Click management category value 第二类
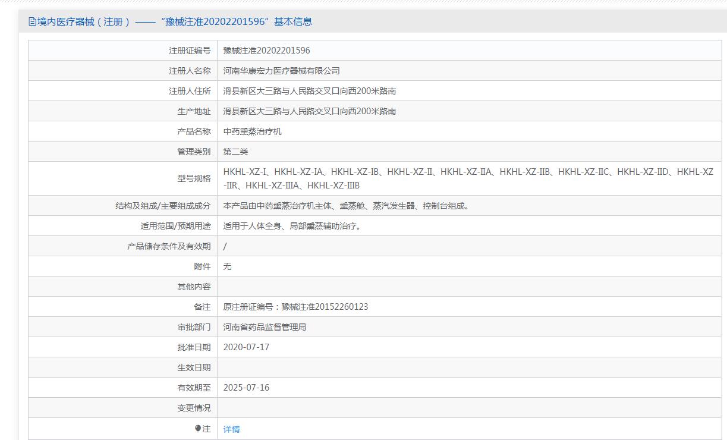Screen dimensions: 727x440 pyautogui.click(x=235, y=152)
